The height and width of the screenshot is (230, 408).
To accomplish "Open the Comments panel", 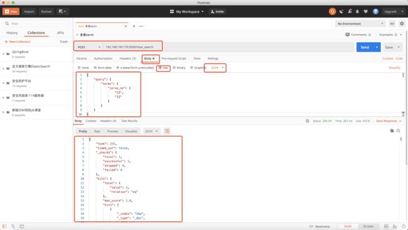I will click(x=358, y=35).
